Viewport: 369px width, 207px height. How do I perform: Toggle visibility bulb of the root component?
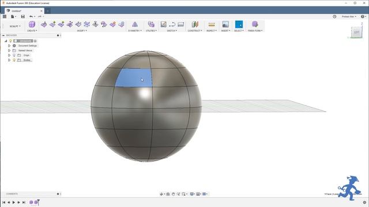click(x=10, y=41)
